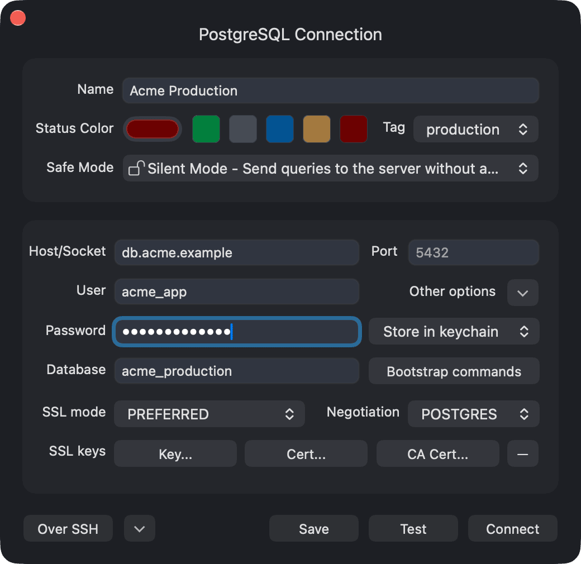Open the Safe Mode dropdown
The image size is (581, 564).
click(x=331, y=169)
